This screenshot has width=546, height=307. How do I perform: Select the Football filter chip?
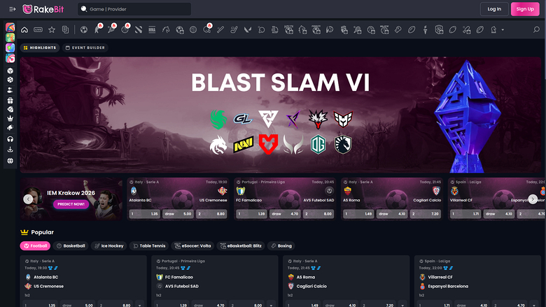35,246
